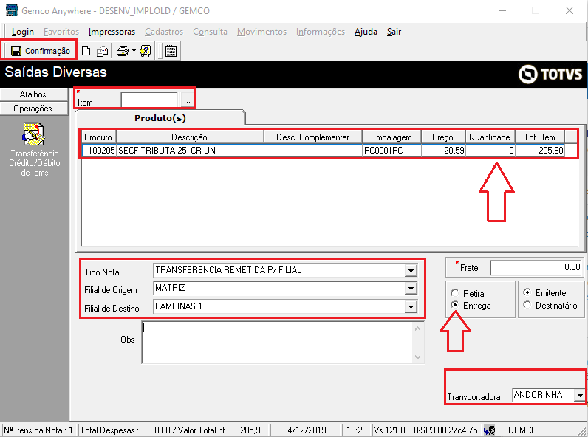Open the Ajuda menu
The width and height of the screenshot is (588, 437).
coord(366,32)
